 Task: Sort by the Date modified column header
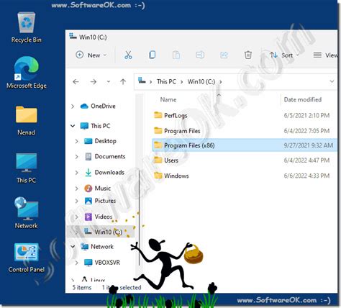coord(303,99)
